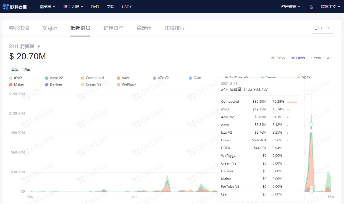Click the user account icon
344x204 pixels.
pyautogui.click(x=311, y=6)
